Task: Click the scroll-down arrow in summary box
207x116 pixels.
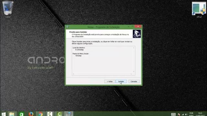Action: click(134, 72)
